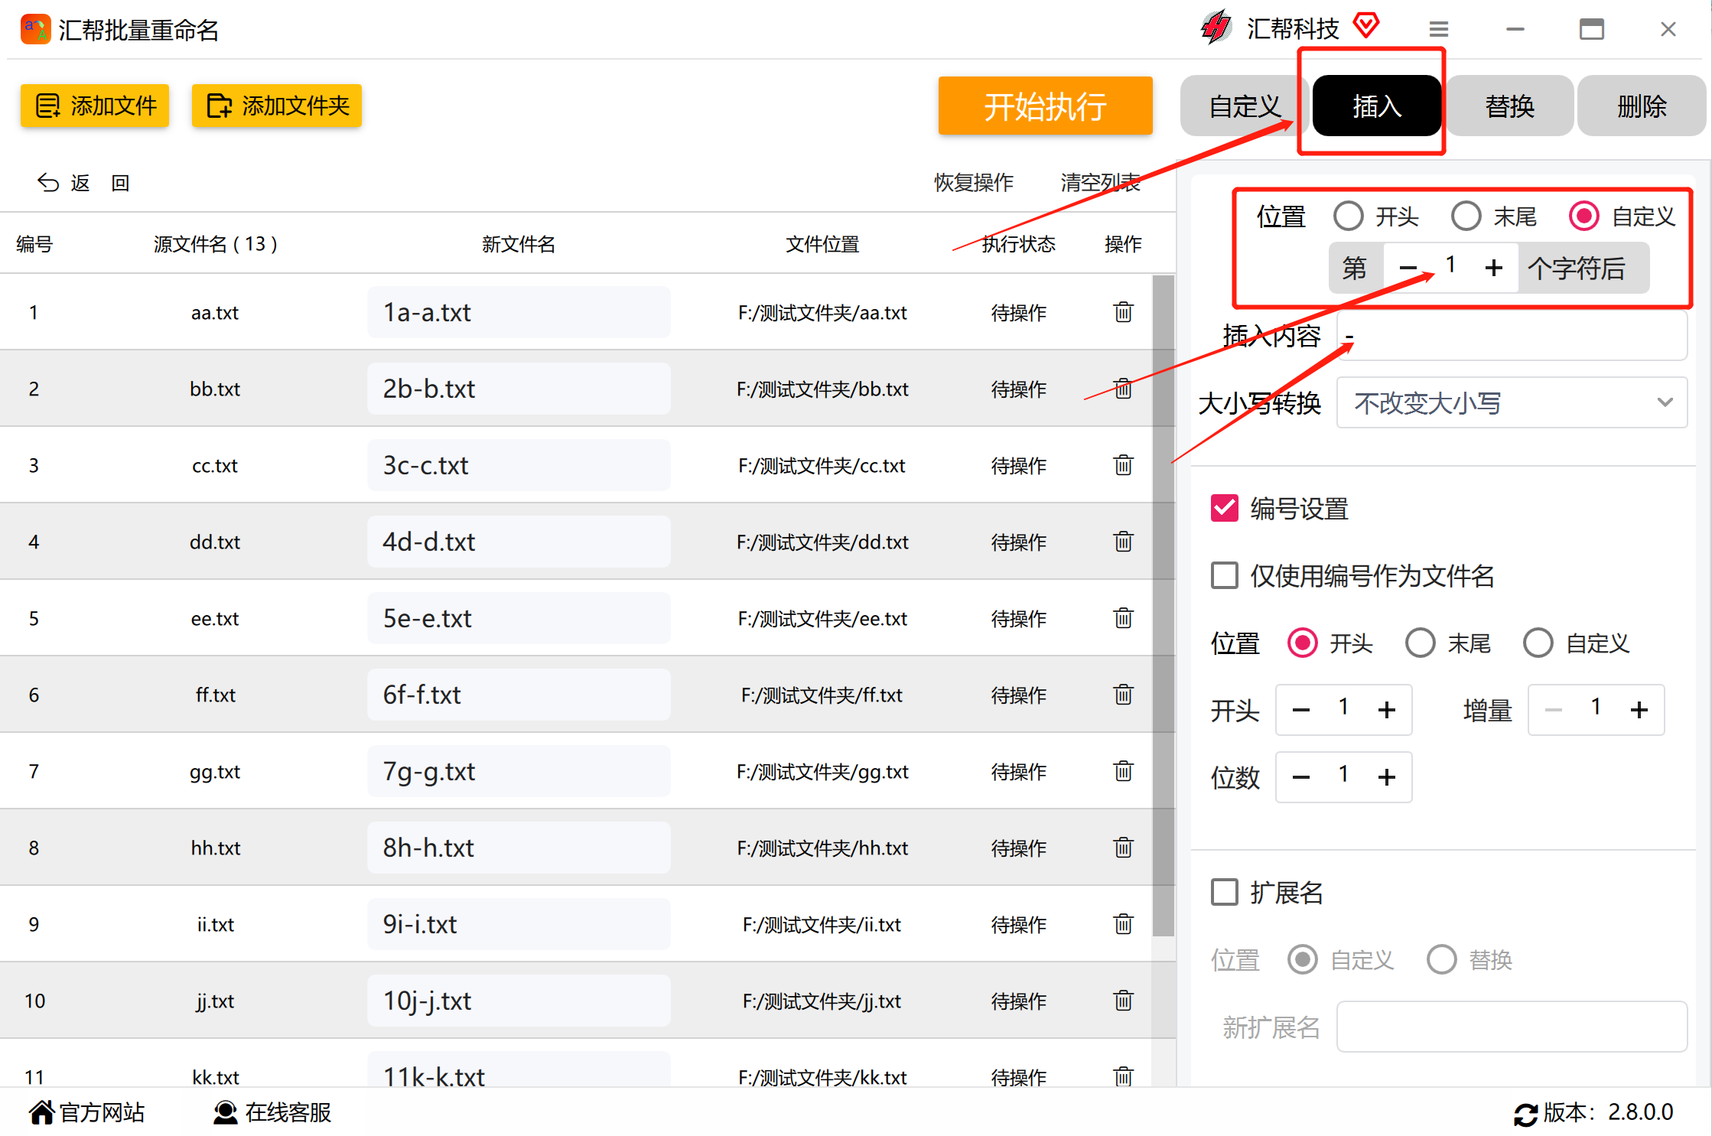Switch to the 替换 tab
The image size is (1712, 1136).
point(1509,106)
